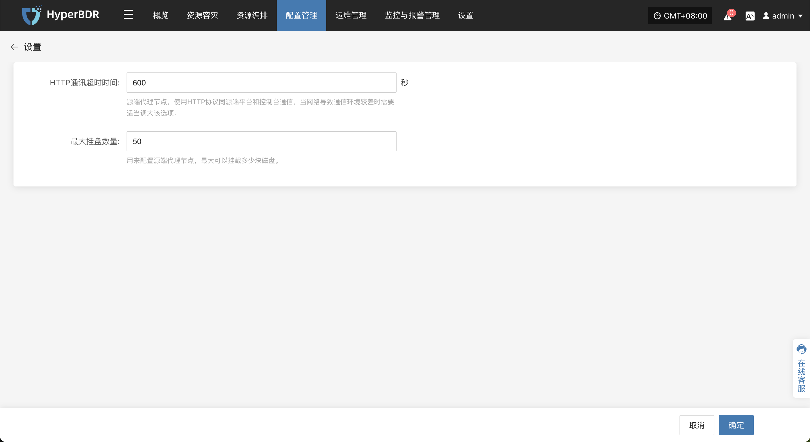Open the 资源编排 menu

point(252,15)
